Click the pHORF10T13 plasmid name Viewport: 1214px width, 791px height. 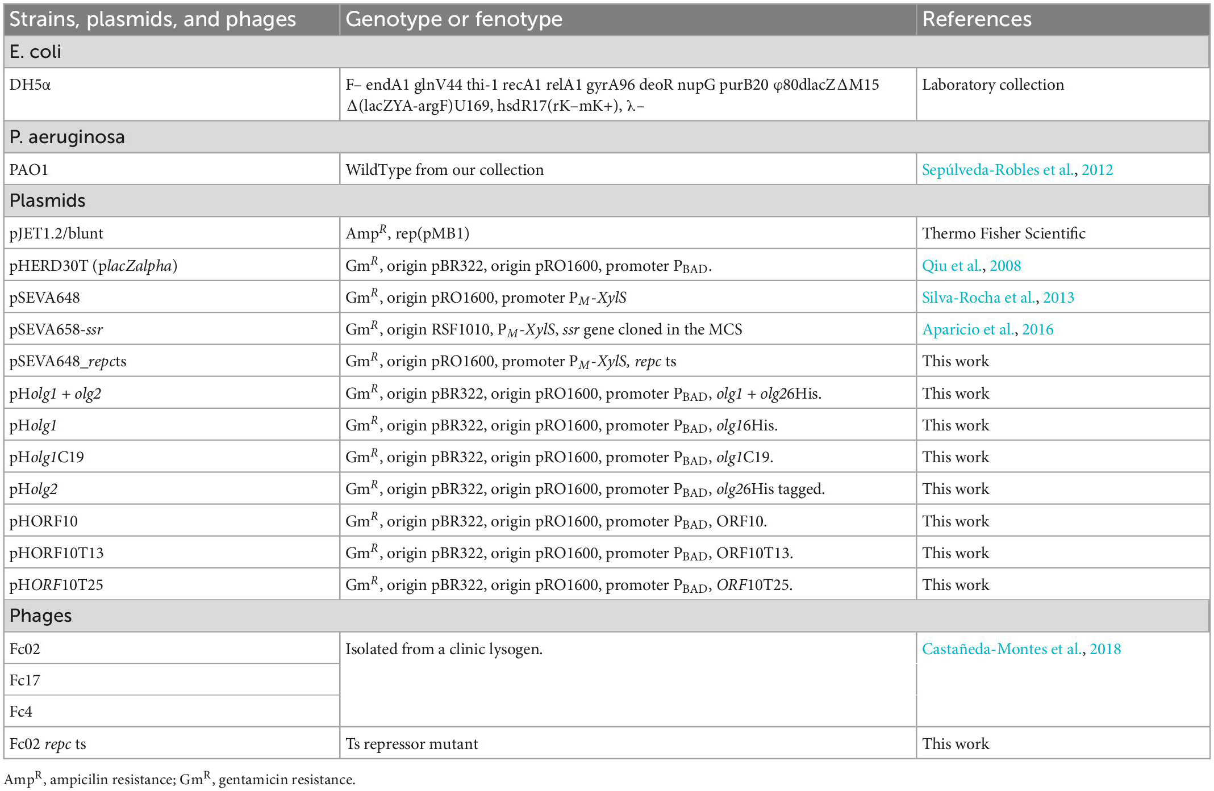[56, 553]
